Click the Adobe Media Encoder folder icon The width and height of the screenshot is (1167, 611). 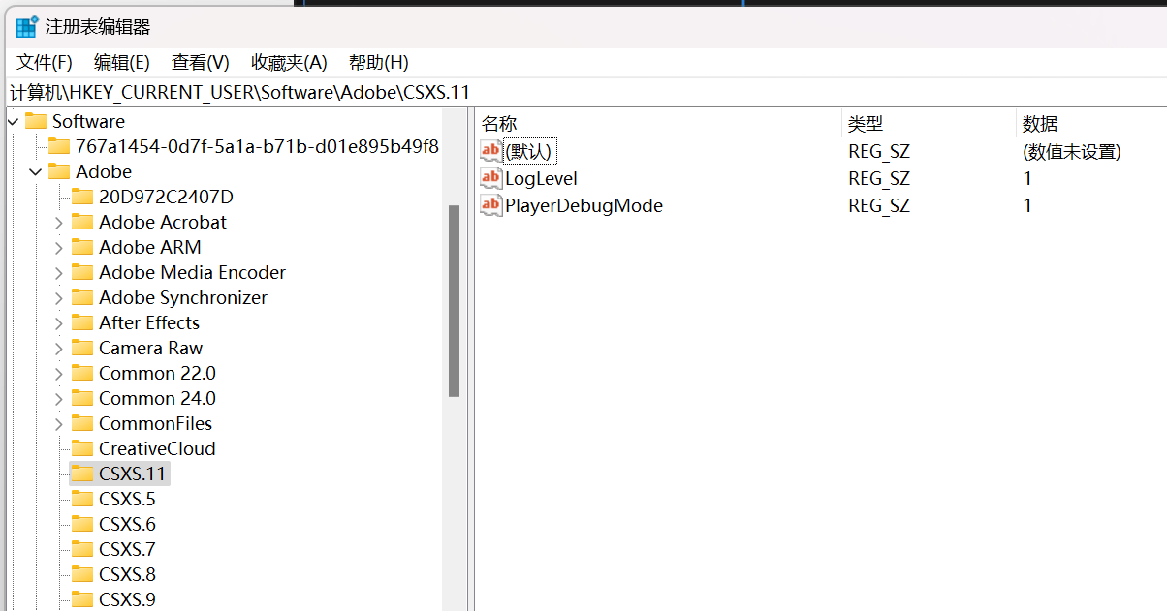click(x=82, y=272)
